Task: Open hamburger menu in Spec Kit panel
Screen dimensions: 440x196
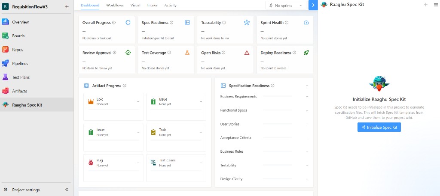Action: click(x=436, y=5)
